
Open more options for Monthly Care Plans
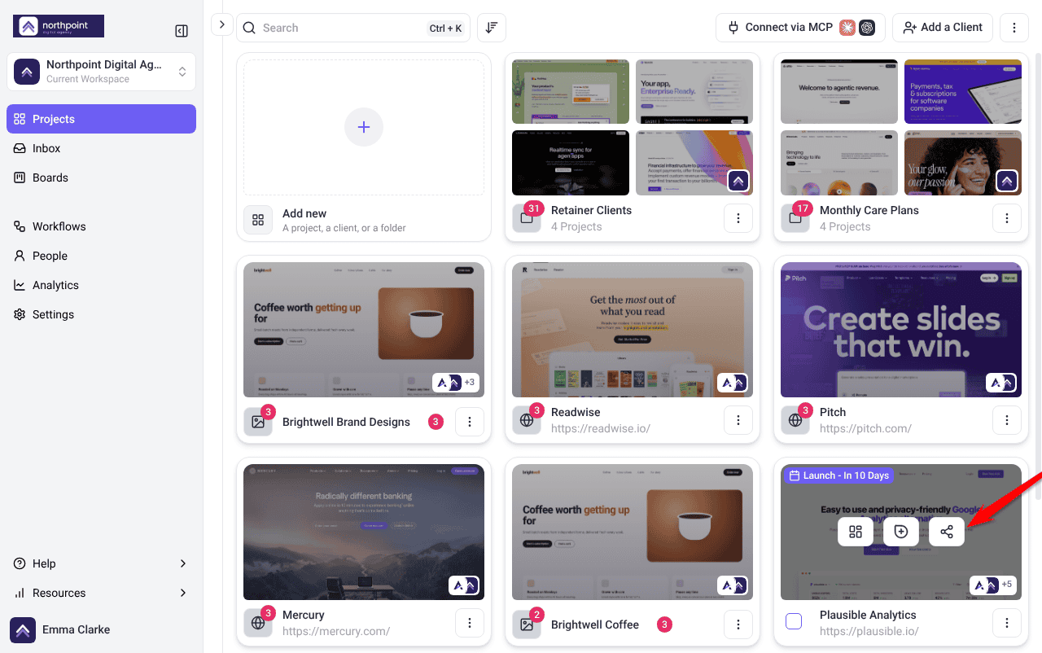tap(1007, 218)
